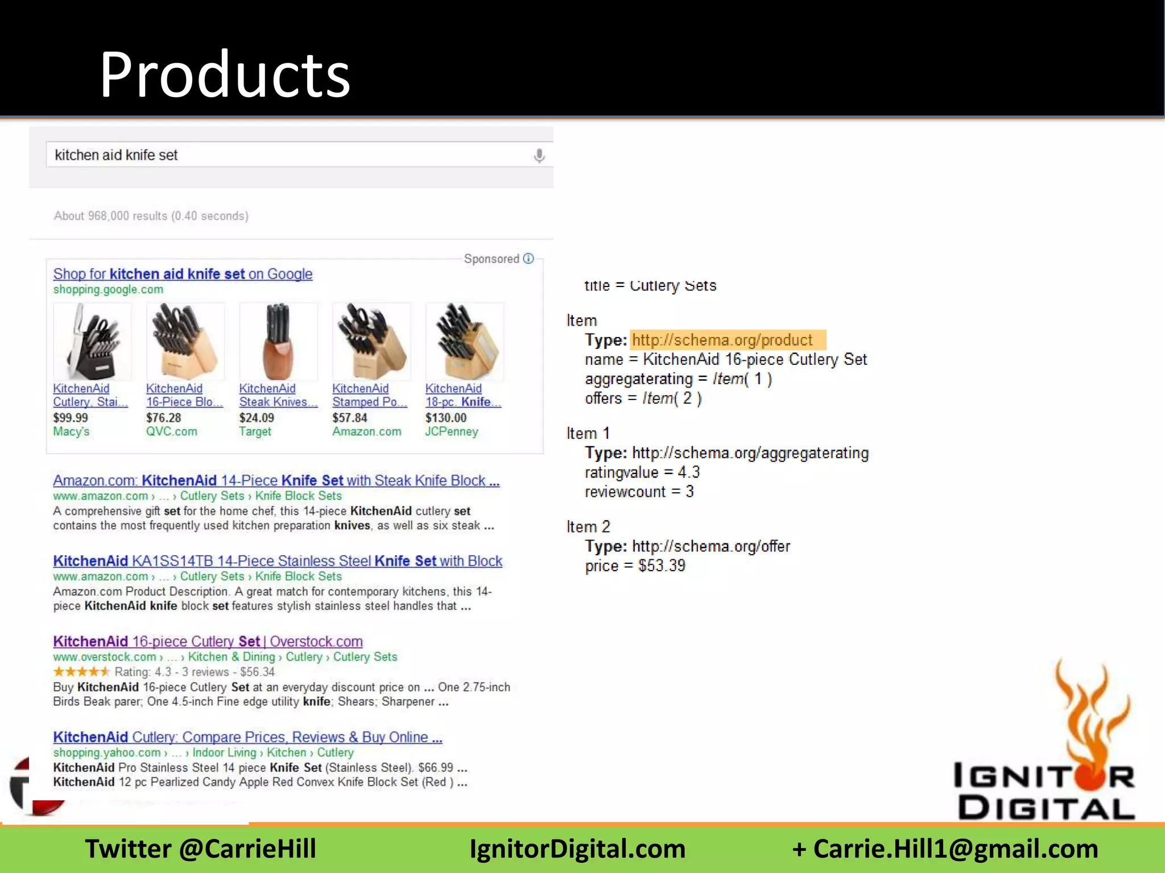The image size is (1165, 873).
Task: Open Amazon.com KitchenAid 14-Piece Knife Set result
Action: click(276, 481)
